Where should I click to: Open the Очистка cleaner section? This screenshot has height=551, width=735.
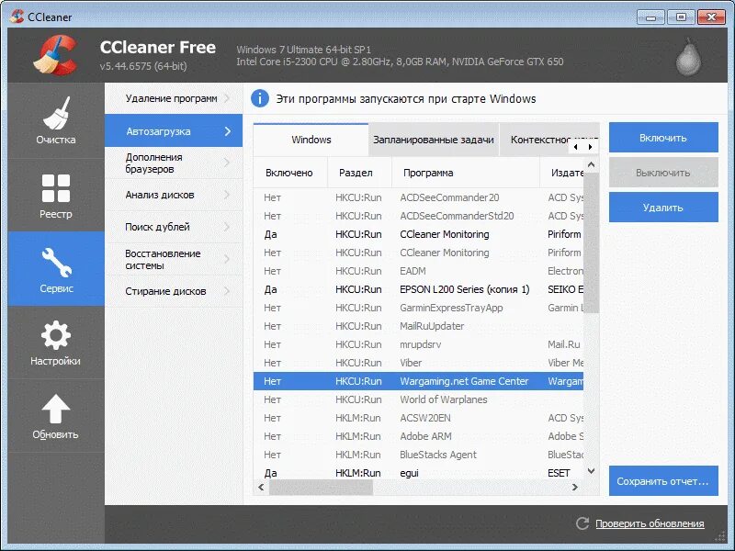(56, 120)
